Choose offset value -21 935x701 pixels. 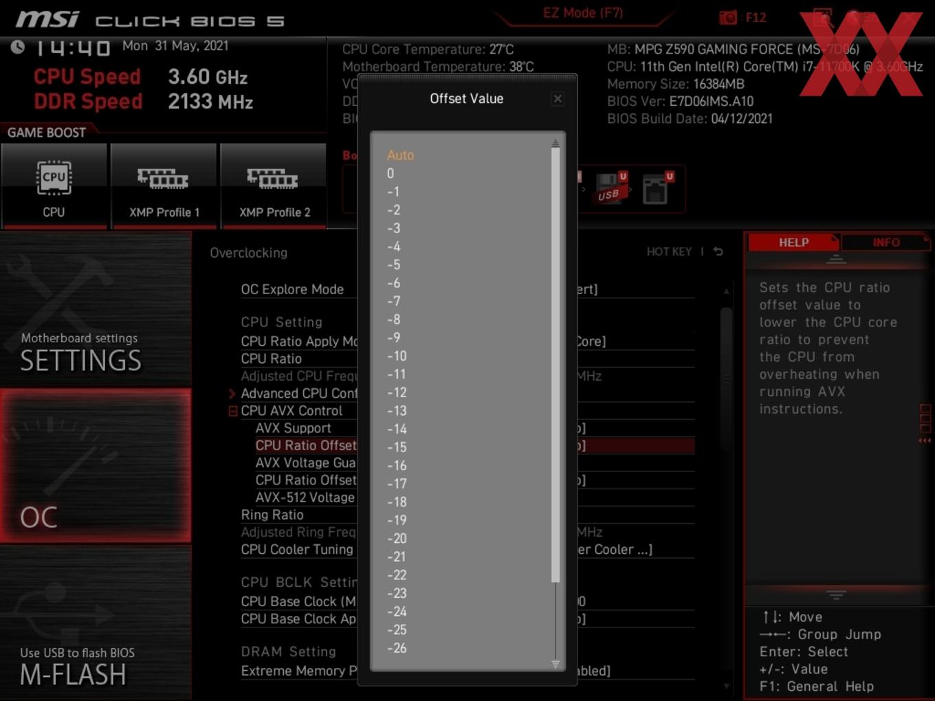pyautogui.click(x=397, y=557)
